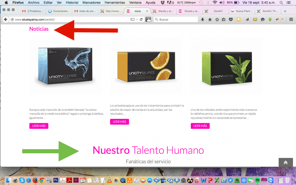Open the Unicity Balance product image

tap(146, 65)
